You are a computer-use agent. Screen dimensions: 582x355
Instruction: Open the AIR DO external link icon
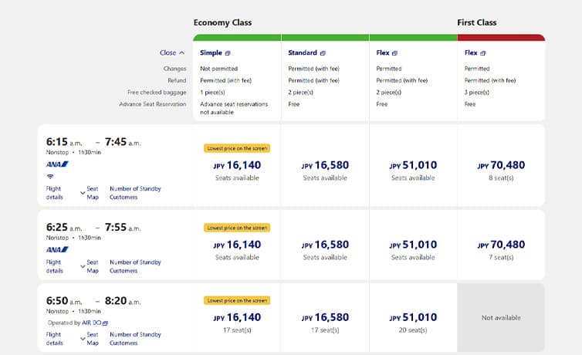[x=105, y=323]
